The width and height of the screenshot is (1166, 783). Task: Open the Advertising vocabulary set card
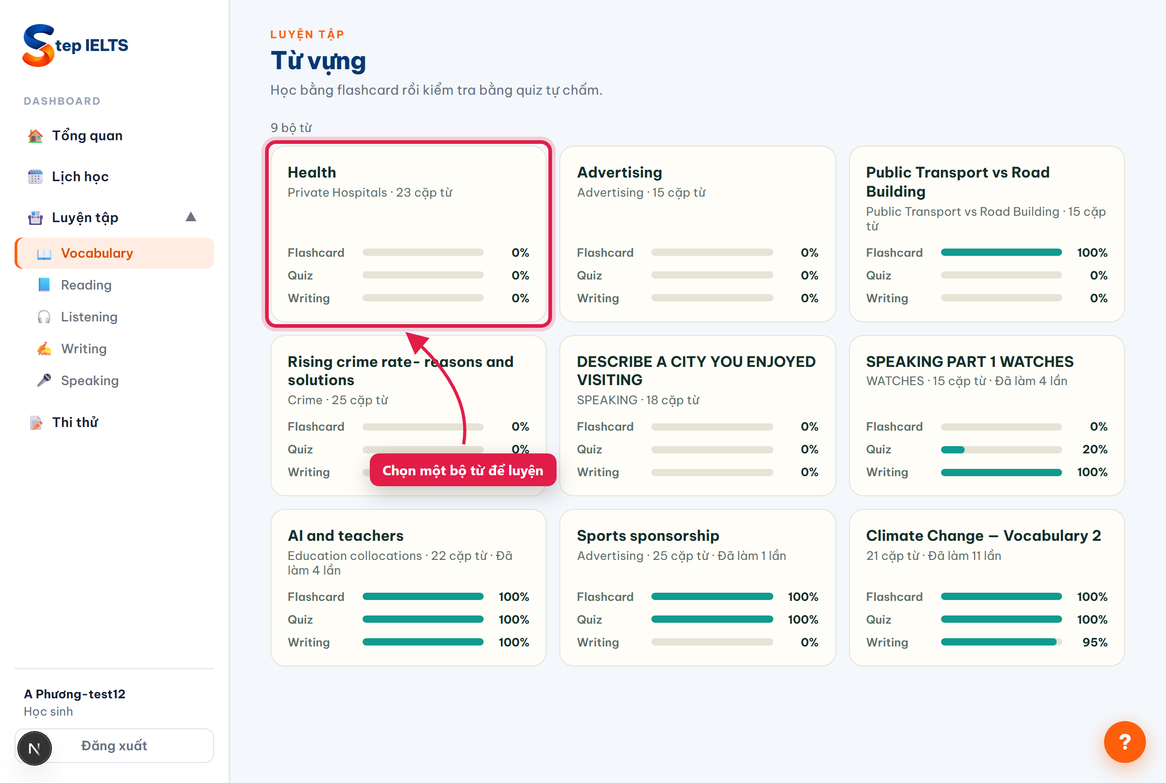[697, 234]
